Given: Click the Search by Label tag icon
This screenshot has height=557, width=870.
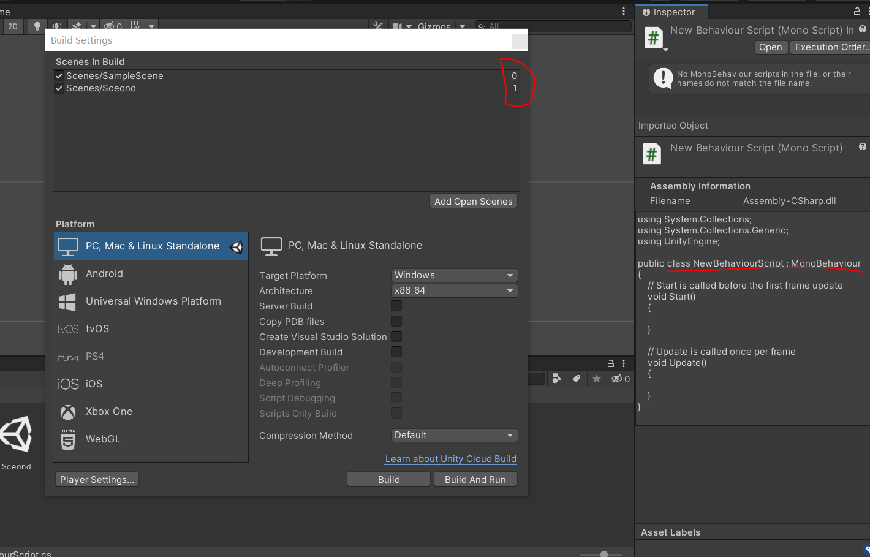Looking at the screenshot, I should click(577, 379).
